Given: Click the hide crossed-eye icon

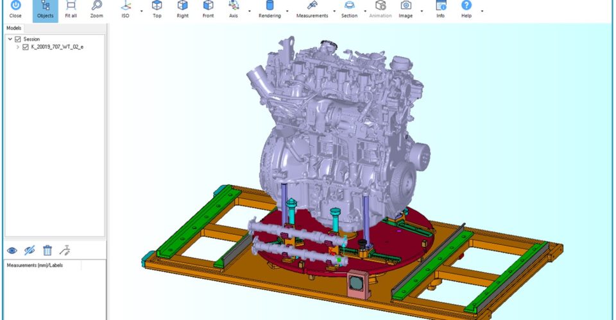Looking at the screenshot, I should 30,250.
